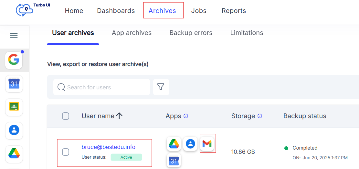Open Google Calendar in left sidebar
Screen dimensions: 359x169
tap(14, 84)
